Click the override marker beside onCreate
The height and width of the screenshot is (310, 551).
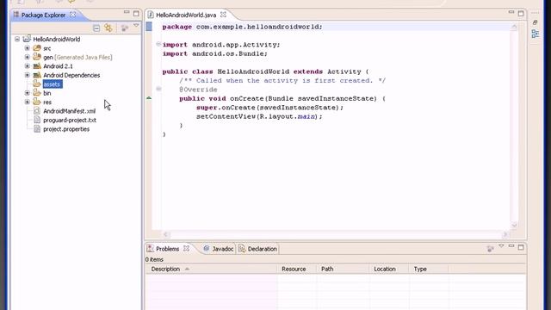pyautogui.click(x=149, y=98)
